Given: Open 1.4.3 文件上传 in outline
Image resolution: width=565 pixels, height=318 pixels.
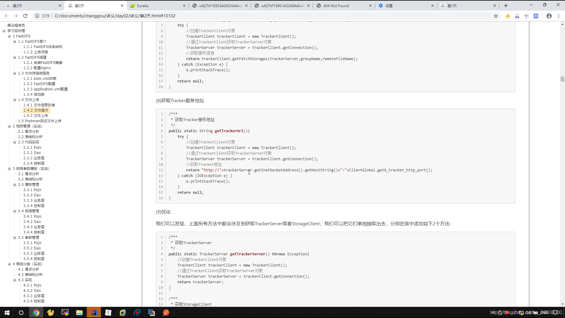Looking at the screenshot, I should [35, 116].
